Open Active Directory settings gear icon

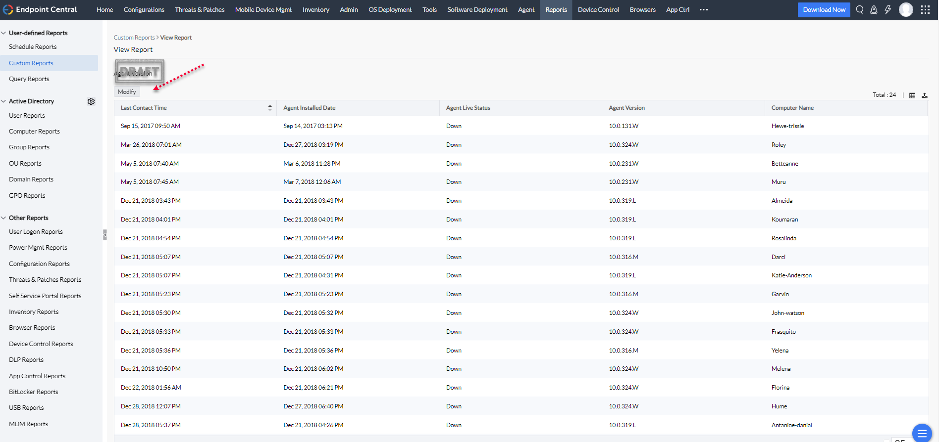tap(91, 101)
